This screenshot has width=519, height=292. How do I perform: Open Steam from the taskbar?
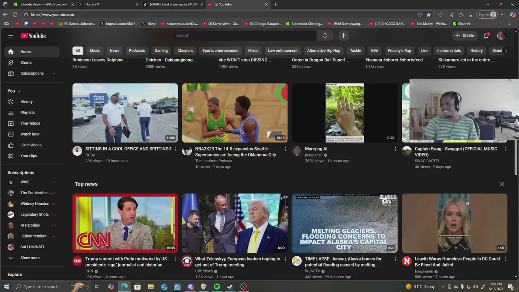[230, 287]
